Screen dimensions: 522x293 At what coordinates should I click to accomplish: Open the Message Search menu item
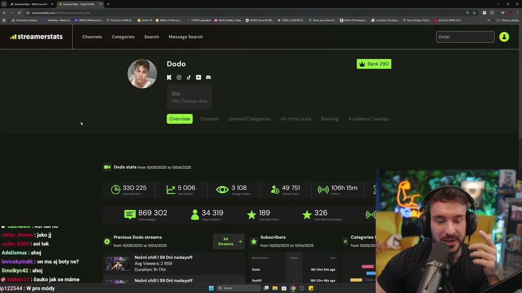point(186,37)
